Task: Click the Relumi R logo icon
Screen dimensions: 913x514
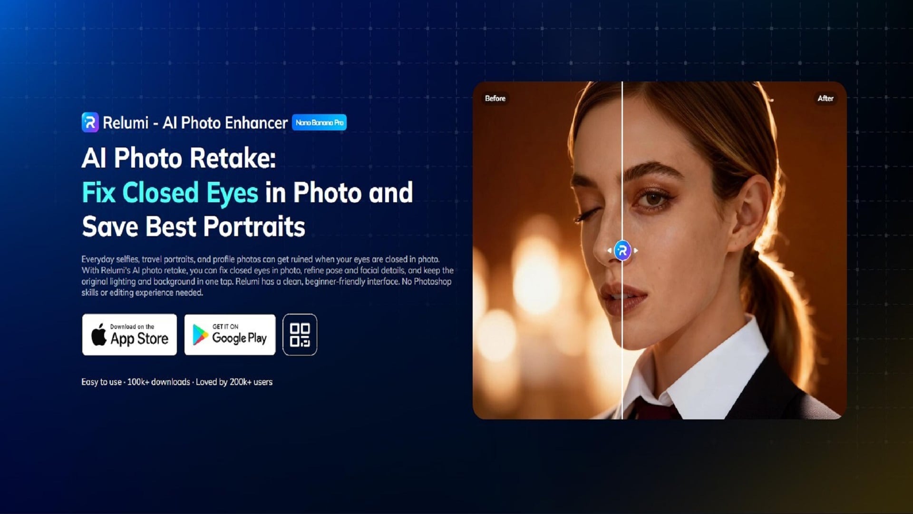Action: tap(90, 122)
